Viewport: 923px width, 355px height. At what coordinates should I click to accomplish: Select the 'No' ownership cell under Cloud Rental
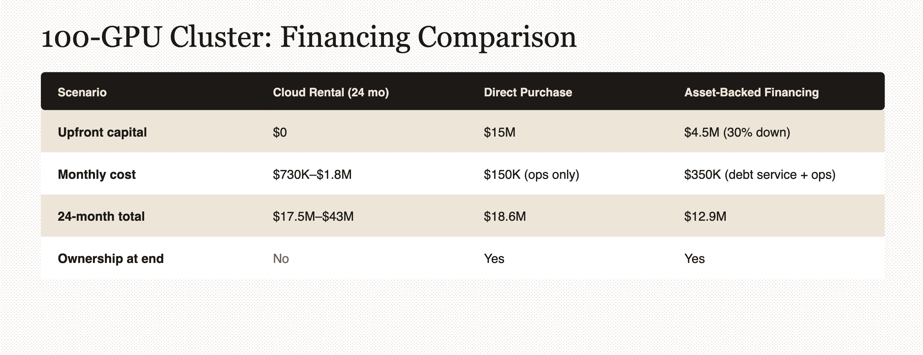tap(281, 259)
